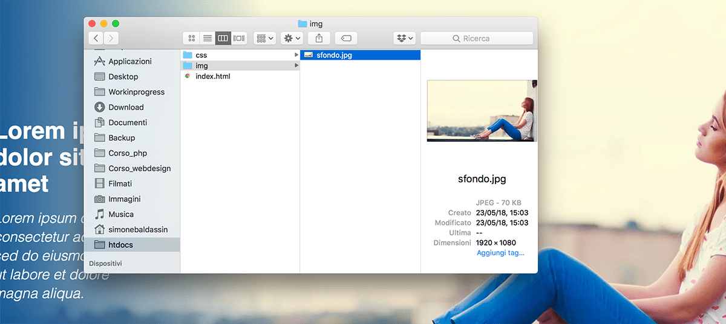726x324 pixels.
Task: Switch to cover flow view
Action: (x=239, y=38)
